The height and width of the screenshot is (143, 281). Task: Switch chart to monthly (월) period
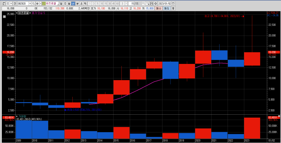click(69, 4)
